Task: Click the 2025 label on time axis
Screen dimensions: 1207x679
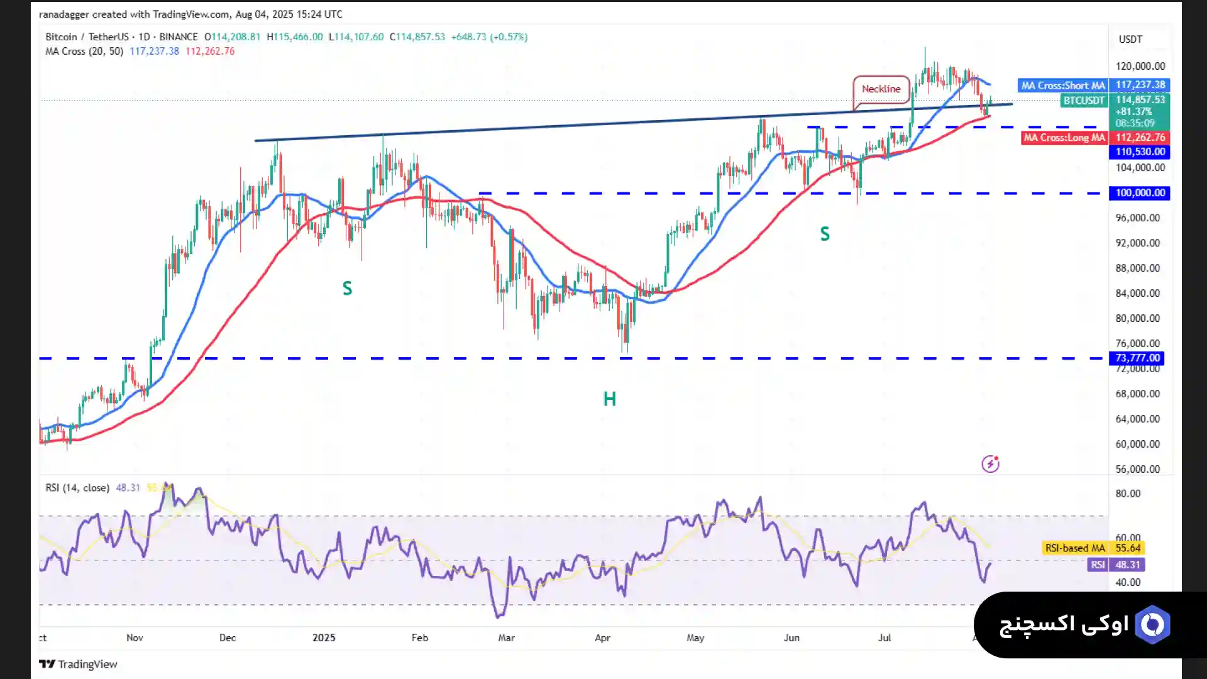Action: pos(324,638)
